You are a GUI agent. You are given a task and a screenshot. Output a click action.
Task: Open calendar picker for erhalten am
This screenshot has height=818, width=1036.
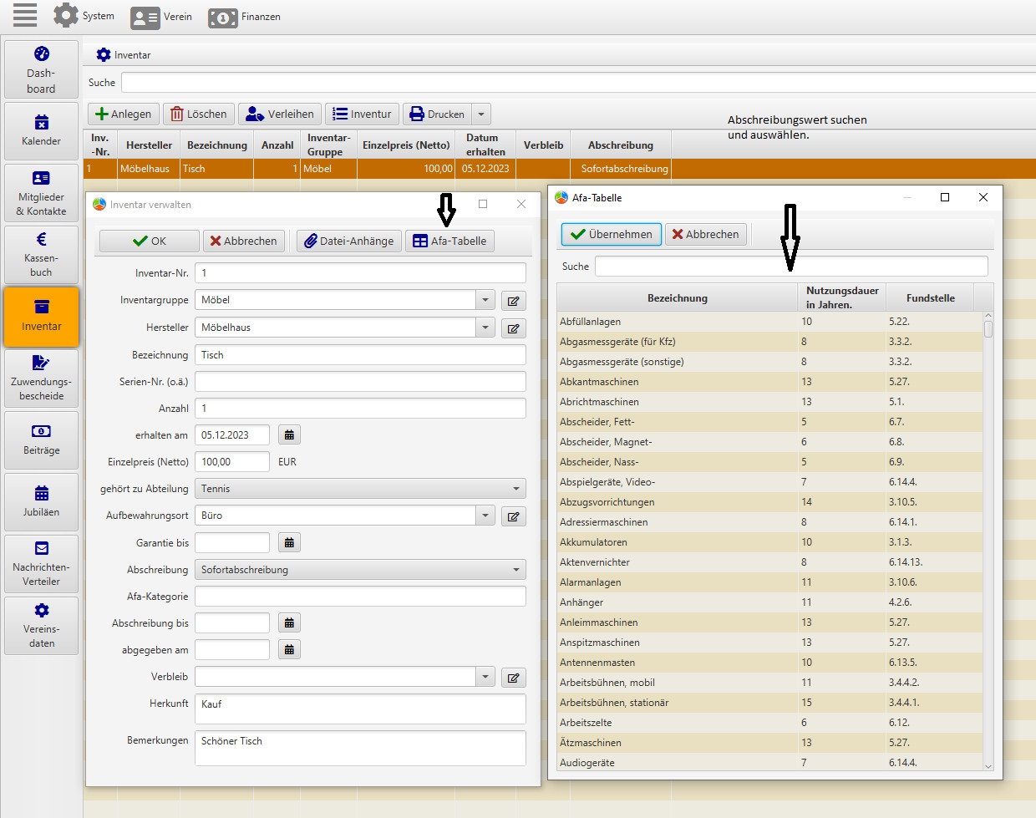point(289,435)
